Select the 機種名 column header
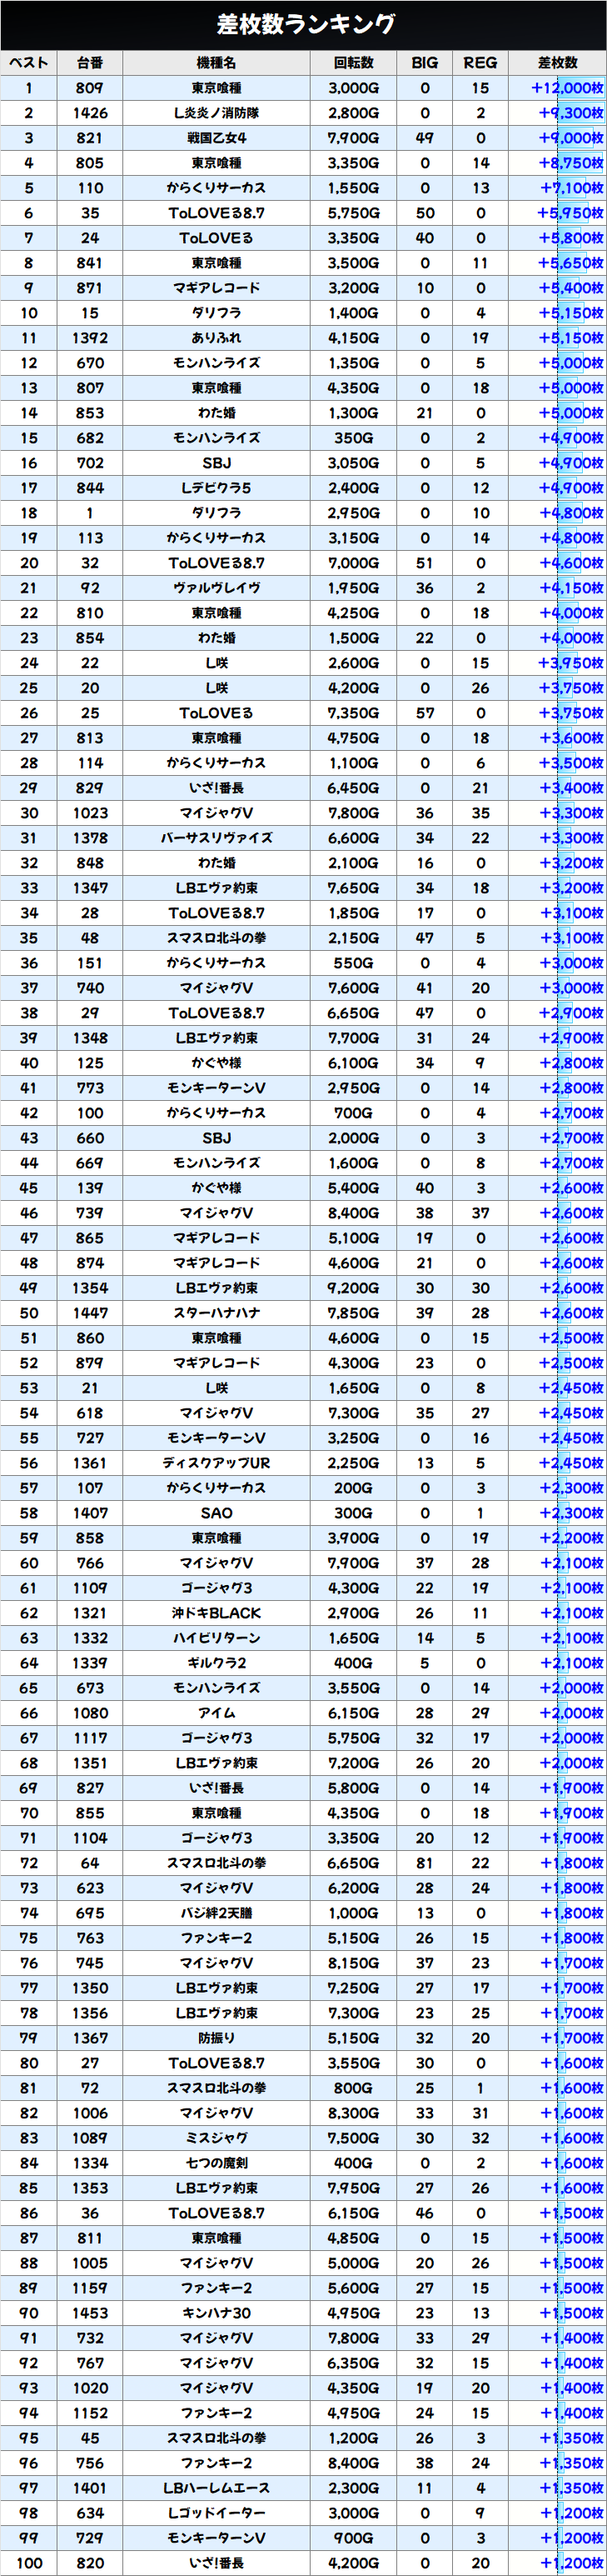 point(216,63)
